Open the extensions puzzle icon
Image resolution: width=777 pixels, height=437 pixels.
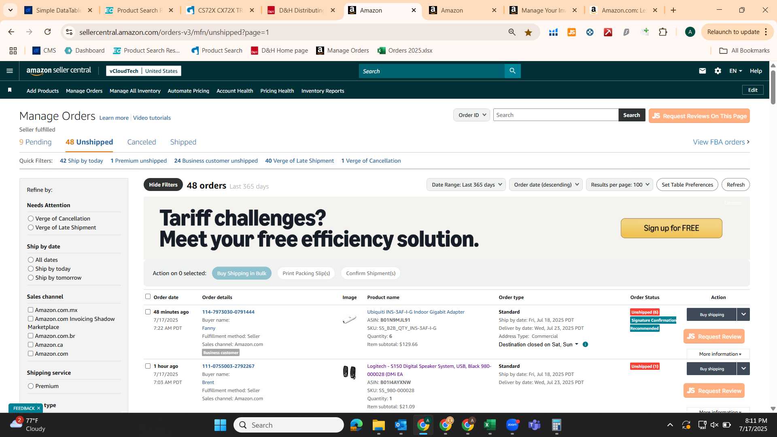tap(663, 32)
